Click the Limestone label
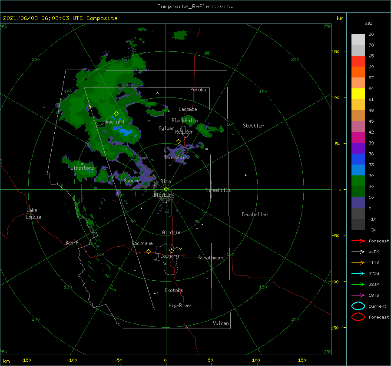Viewport: 391px width, 366px height. [x=82, y=168]
